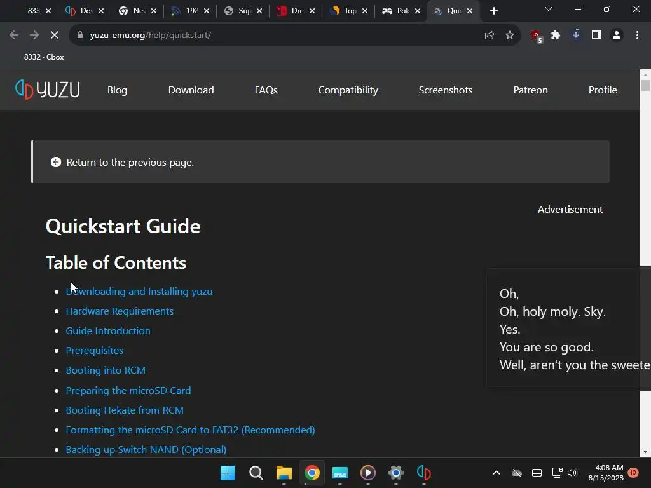
Task: Bookmark this page with the star icon
Action: pyautogui.click(x=510, y=36)
